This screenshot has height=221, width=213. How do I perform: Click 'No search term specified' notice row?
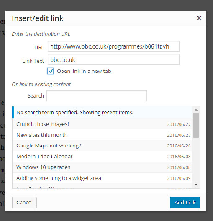[103, 112]
